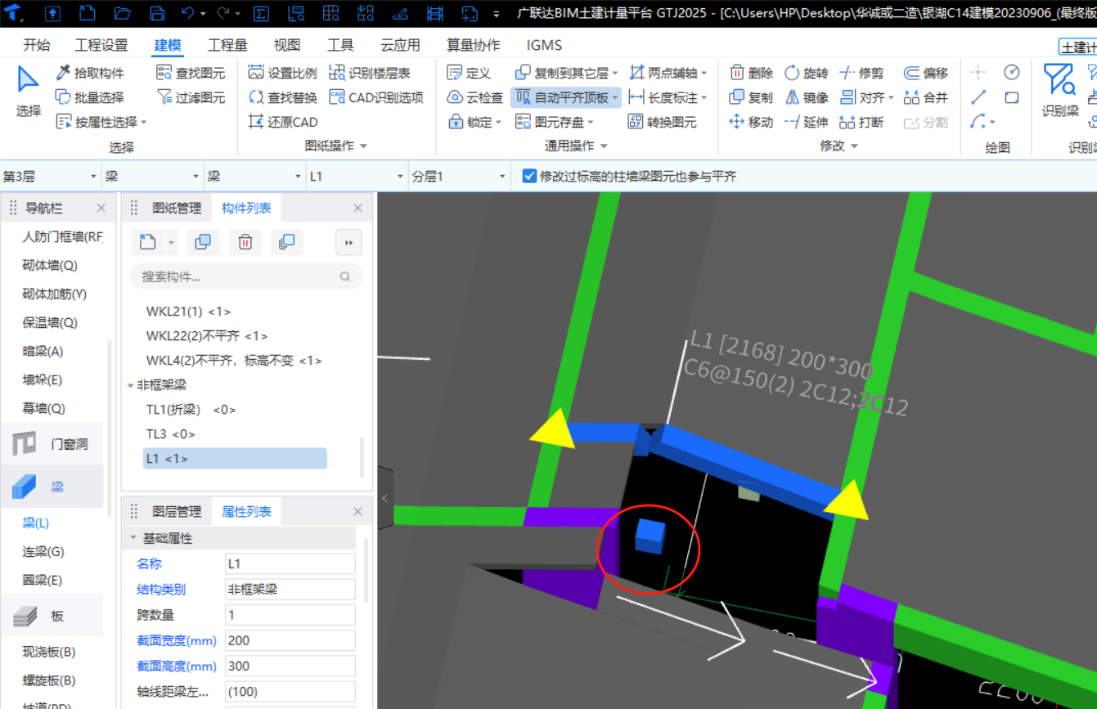
Task: Edit the 截面宽度 value field 200
Action: tap(290, 640)
